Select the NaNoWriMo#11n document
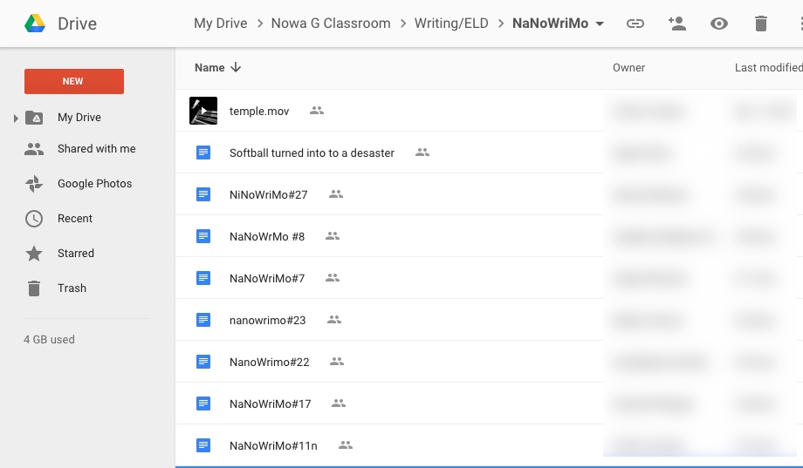 273,446
